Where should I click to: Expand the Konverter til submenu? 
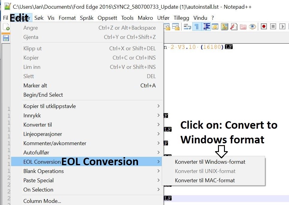(87, 125)
